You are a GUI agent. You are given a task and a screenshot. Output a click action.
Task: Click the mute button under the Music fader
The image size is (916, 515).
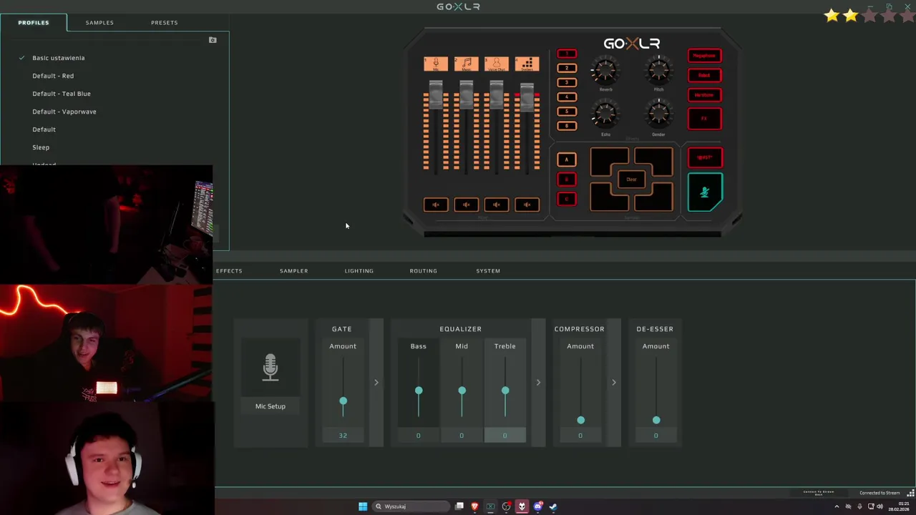point(466,205)
